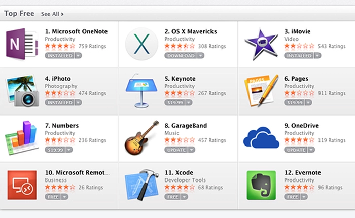Screen dimensions: 355x218
Task: Open dropdown arrow next to GarageBand Update
Action: click(x=191, y=150)
